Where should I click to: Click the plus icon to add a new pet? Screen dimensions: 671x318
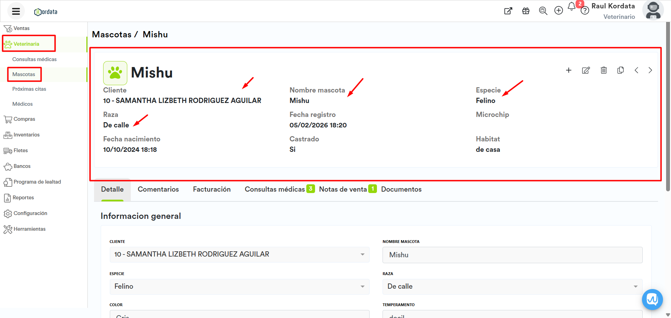(x=569, y=70)
